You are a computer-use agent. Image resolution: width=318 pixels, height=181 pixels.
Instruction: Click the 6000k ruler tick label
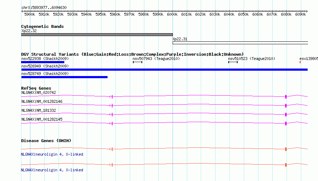172,14
